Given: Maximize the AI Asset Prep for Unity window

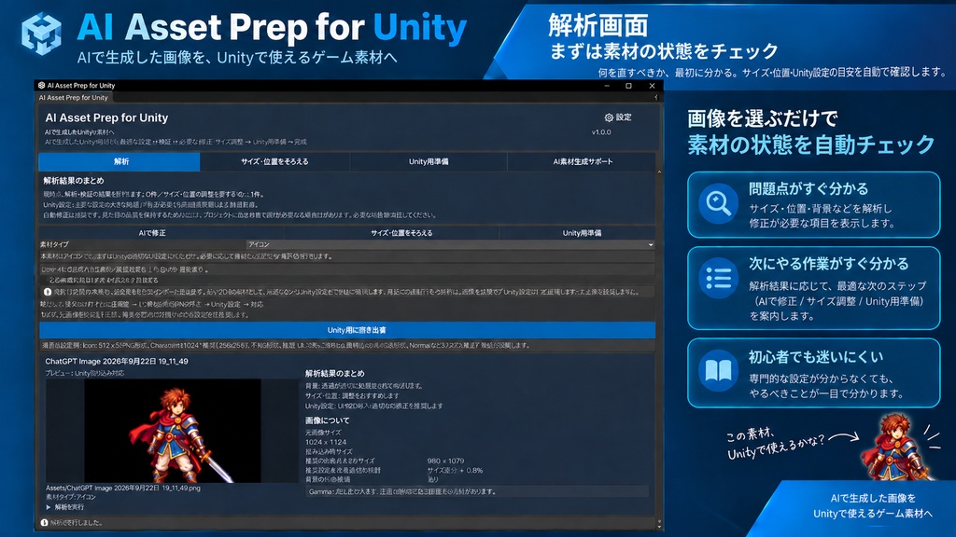Looking at the screenshot, I should coord(628,86).
